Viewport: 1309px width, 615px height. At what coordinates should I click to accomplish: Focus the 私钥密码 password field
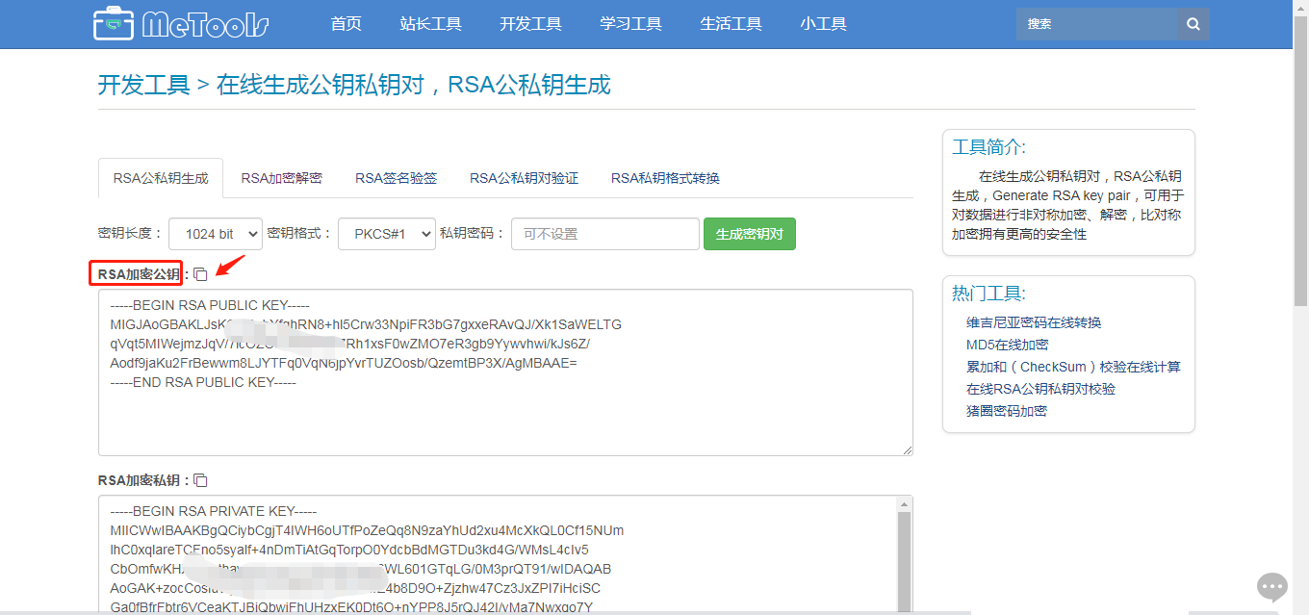pos(604,234)
